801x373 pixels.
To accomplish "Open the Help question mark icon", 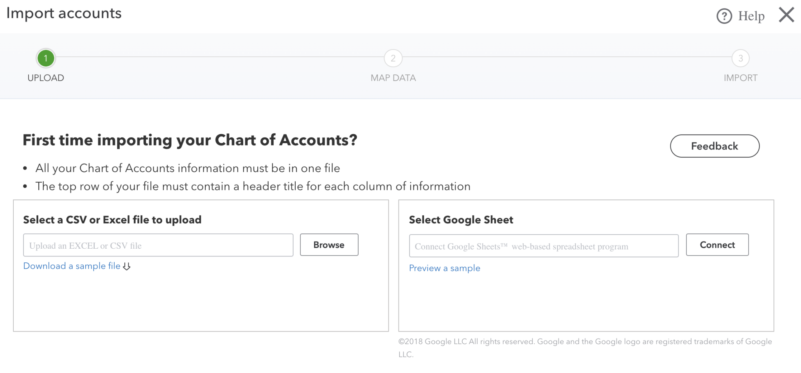I will click(x=724, y=16).
